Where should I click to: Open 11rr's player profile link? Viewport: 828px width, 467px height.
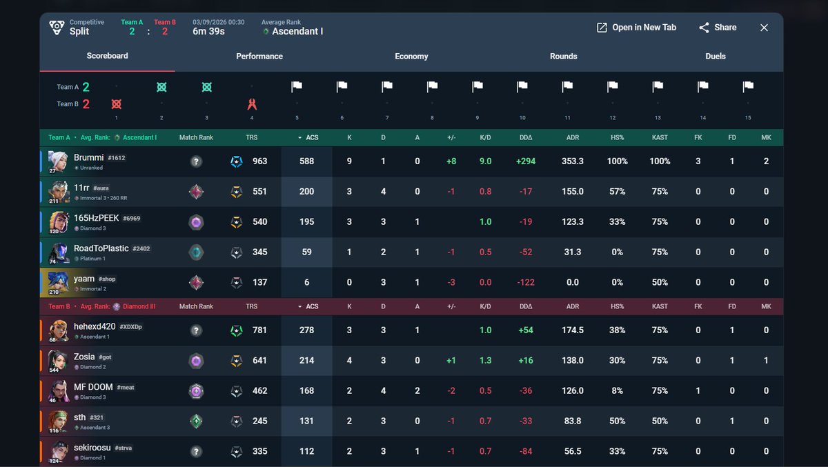[81, 188]
